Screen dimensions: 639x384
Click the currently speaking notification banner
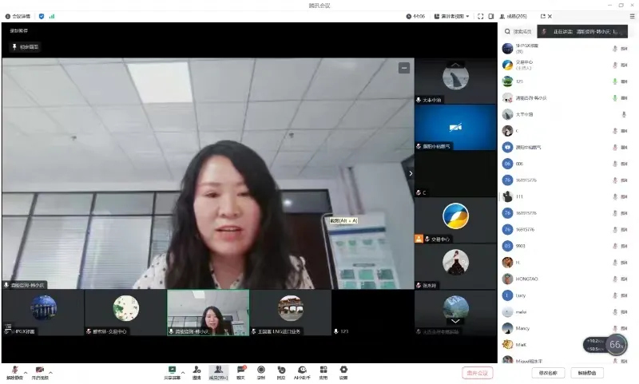[x=582, y=31]
